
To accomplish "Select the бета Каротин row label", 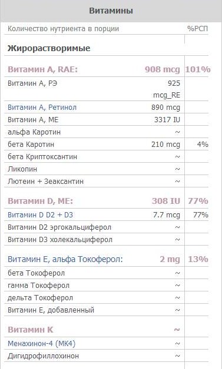I will pyautogui.click(x=31, y=145).
